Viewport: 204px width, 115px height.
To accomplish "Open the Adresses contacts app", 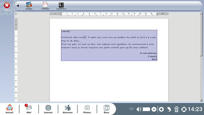I will (67, 109).
